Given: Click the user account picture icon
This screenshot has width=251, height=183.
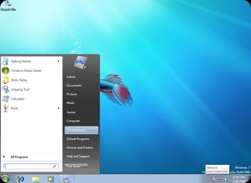Looking at the screenshot, I should click(x=80, y=62).
